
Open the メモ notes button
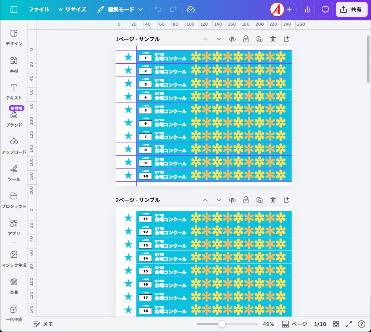pos(43,324)
